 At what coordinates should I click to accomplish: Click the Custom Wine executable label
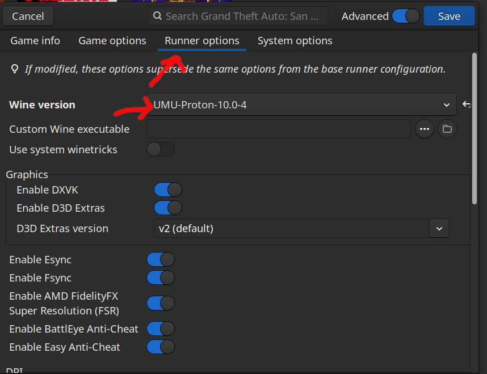pos(69,129)
